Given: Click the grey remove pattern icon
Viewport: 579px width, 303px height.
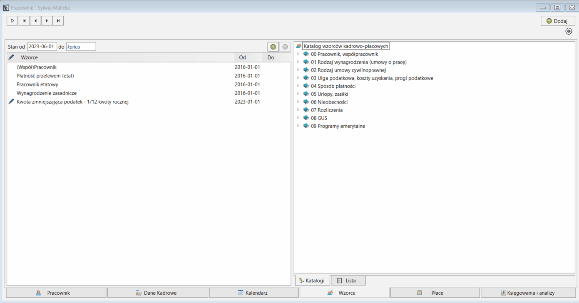Looking at the screenshot, I should click(285, 47).
